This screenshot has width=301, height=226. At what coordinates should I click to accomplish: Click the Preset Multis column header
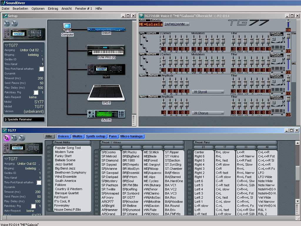tap(72, 142)
